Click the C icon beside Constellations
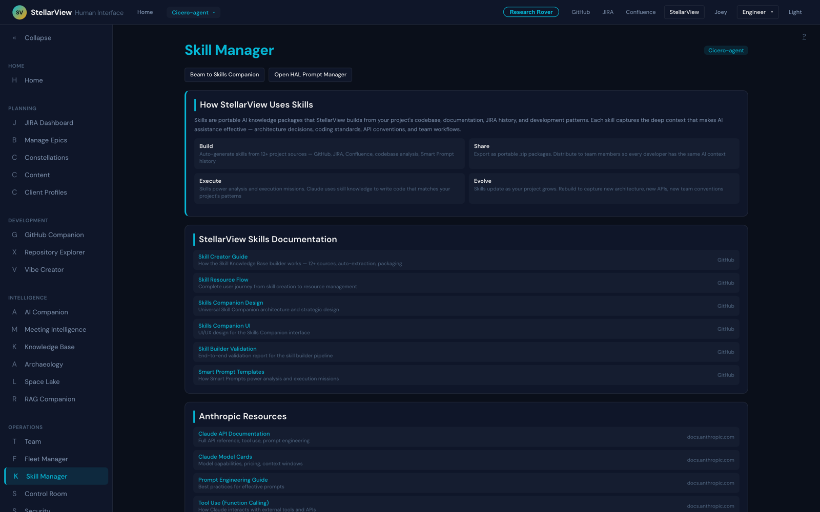The image size is (820, 512). (x=14, y=158)
